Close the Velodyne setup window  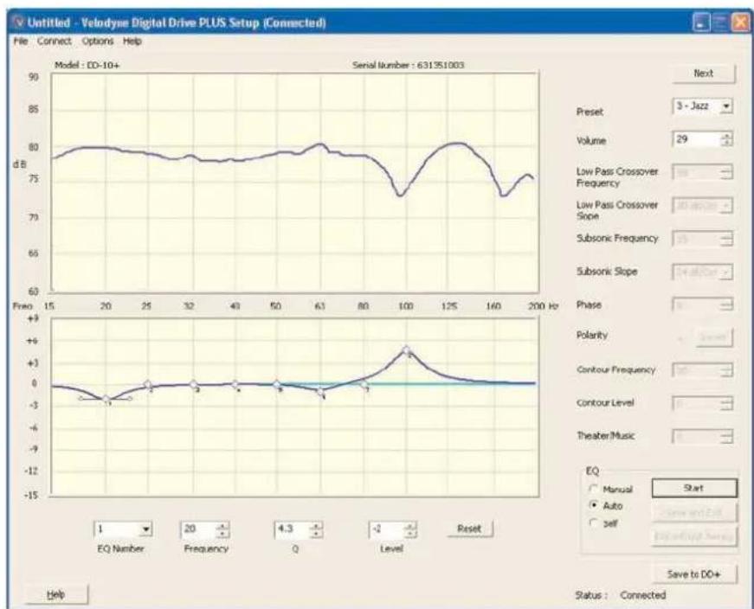[x=739, y=23]
